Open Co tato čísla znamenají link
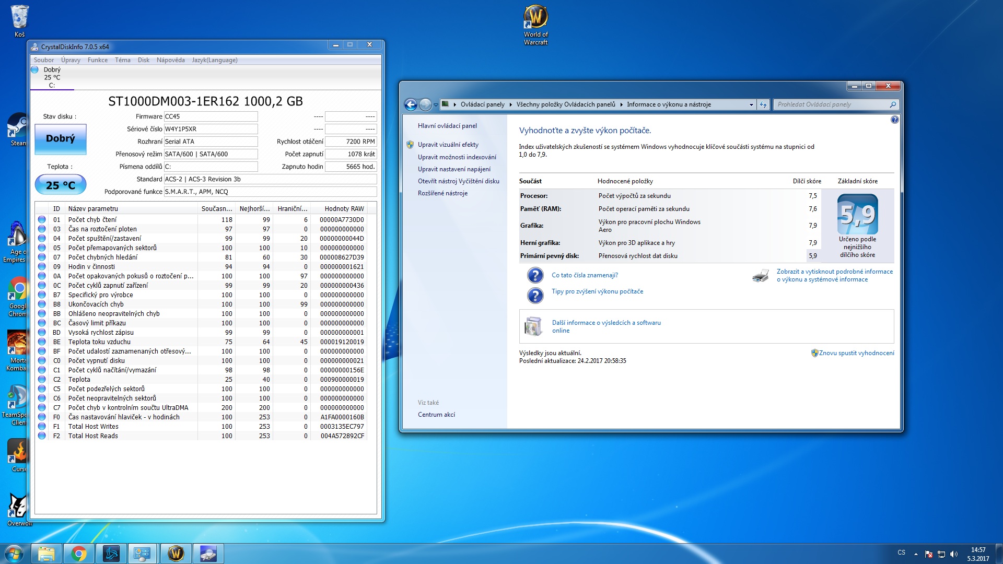The width and height of the screenshot is (1003, 564). 585,275
